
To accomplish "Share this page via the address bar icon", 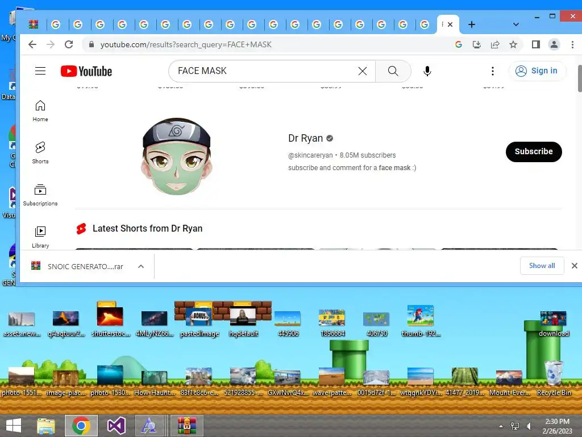I will pyautogui.click(x=495, y=44).
